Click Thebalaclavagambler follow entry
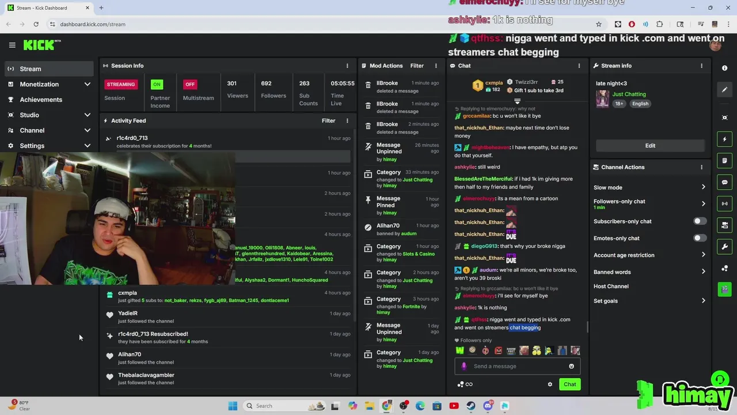The height and width of the screenshot is (415, 737). (x=227, y=379)
